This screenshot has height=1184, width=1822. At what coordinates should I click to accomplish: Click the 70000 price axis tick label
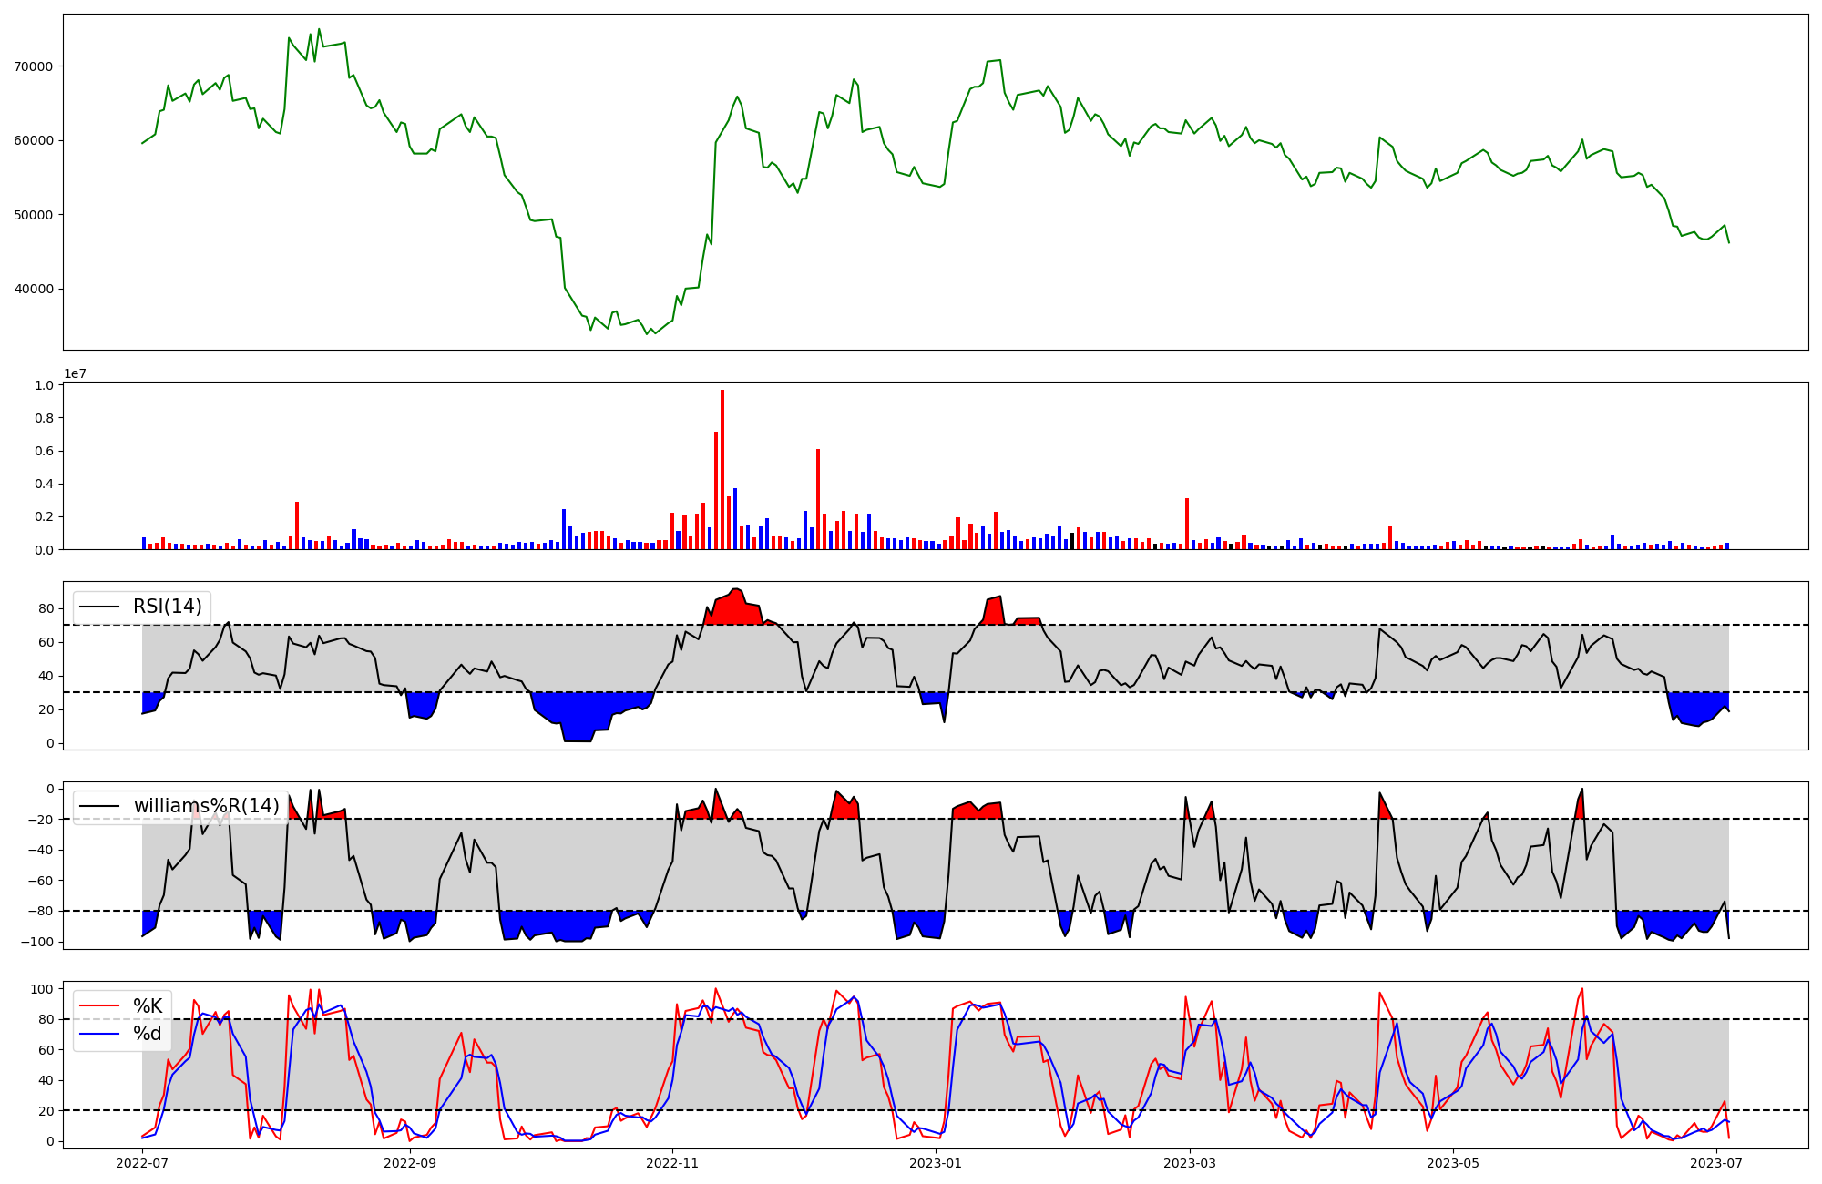pos(34,66)
